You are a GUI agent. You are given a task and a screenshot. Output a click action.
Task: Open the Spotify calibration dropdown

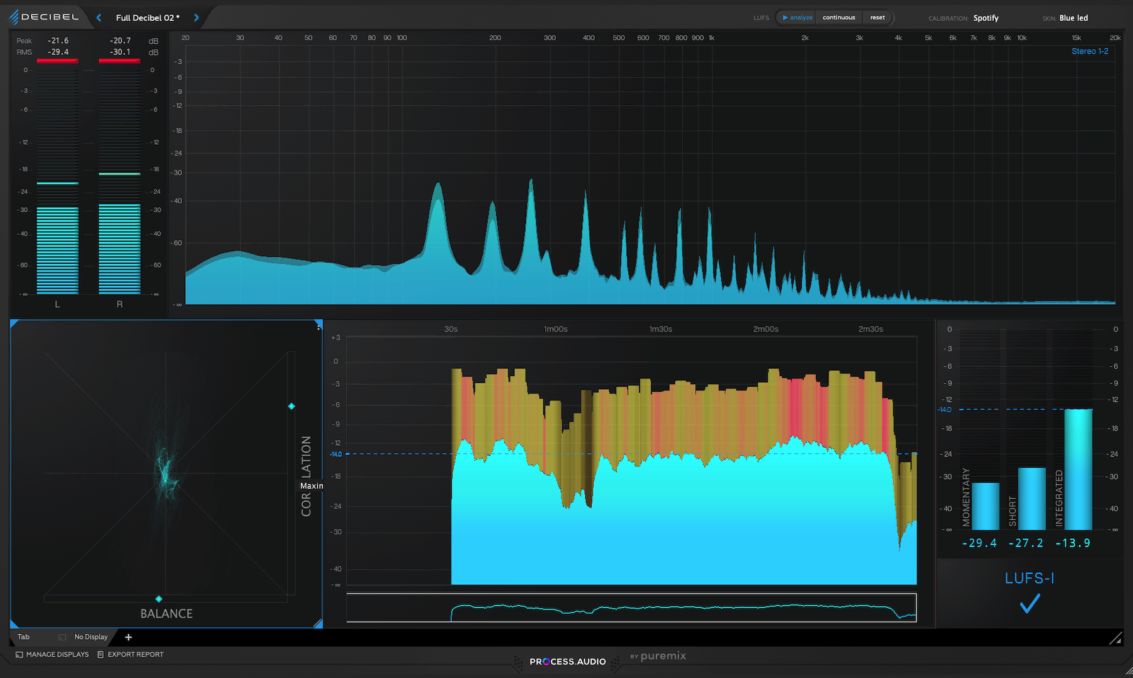pyautogui.click(x=986, y=18)
